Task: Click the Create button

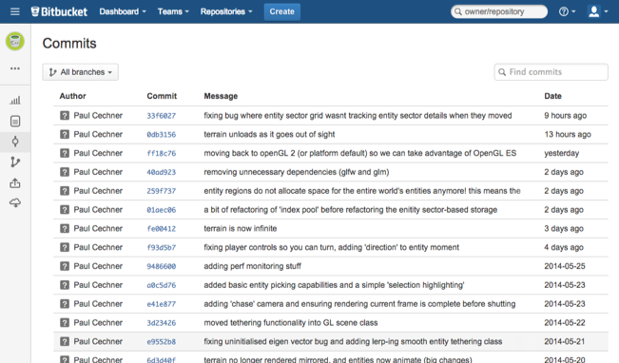Action: (281, 11)
